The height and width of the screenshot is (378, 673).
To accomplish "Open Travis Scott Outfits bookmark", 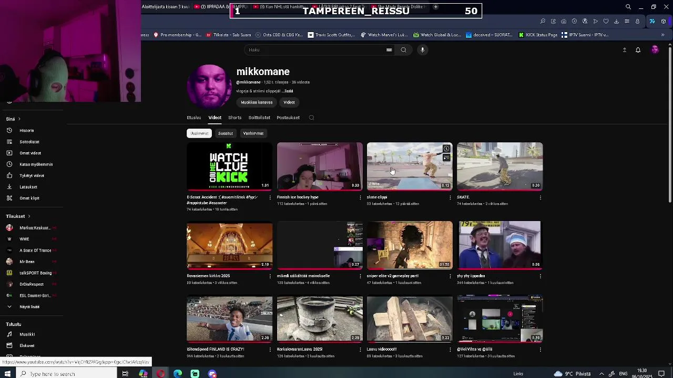I will (331, 35).
